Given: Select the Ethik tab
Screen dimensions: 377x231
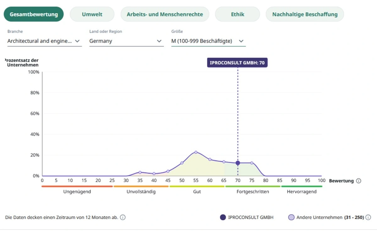Looking at the screenshot, I should (x=238, y=14).
